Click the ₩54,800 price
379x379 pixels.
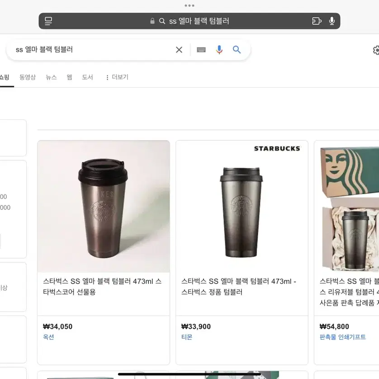(334, 327)
